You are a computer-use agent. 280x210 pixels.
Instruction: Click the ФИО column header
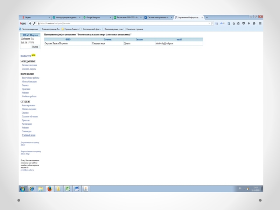click(x=68, y=40)
